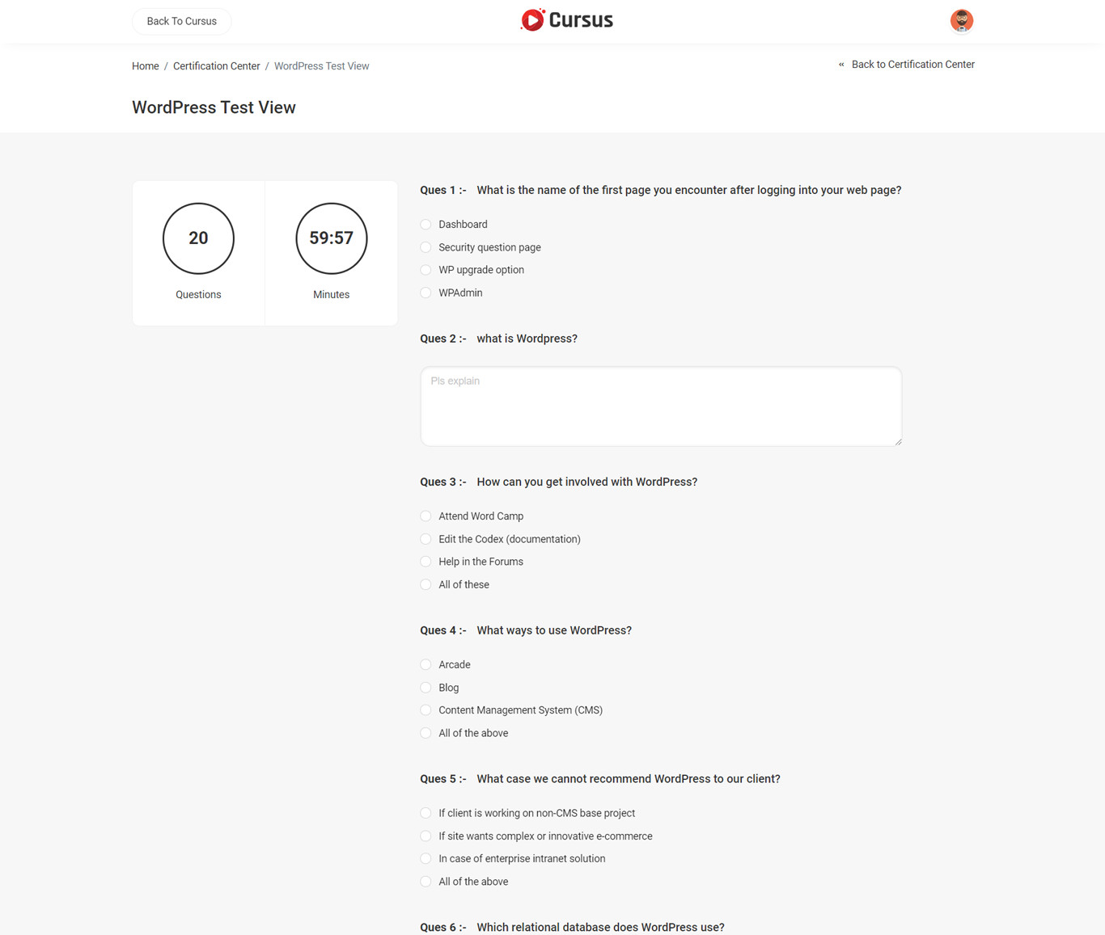Open Certification Center breadcrumb
The height and width of the screenshot is (935, 1105).
216,66
